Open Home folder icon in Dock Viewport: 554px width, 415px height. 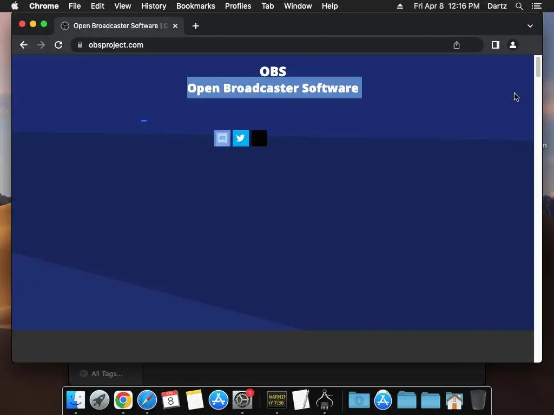point(454,400)
